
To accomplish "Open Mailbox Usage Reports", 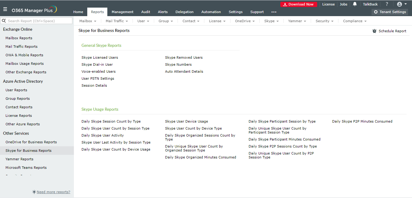I will [25, 64].
